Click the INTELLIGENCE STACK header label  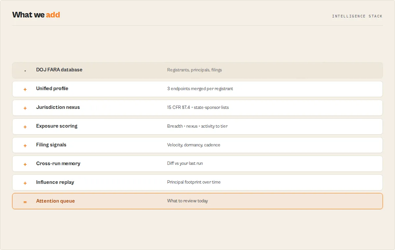(357, 16)
